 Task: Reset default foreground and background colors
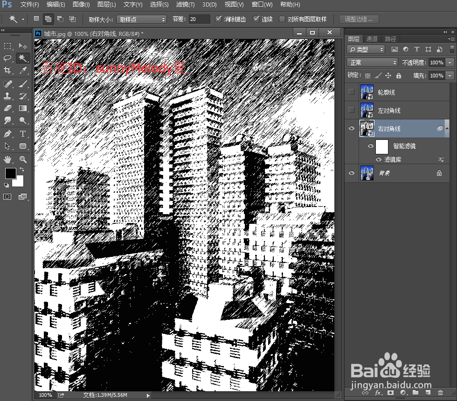[x=7, y=185]
